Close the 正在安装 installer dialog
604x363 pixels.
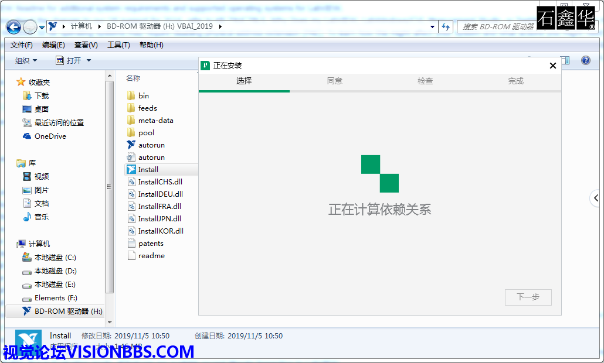pyautogui.click(x=552, y=66)
